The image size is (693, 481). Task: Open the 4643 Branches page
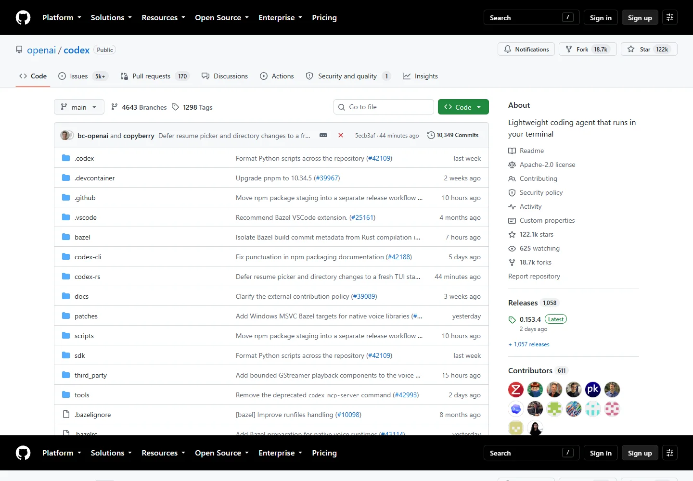pos(139,107)
